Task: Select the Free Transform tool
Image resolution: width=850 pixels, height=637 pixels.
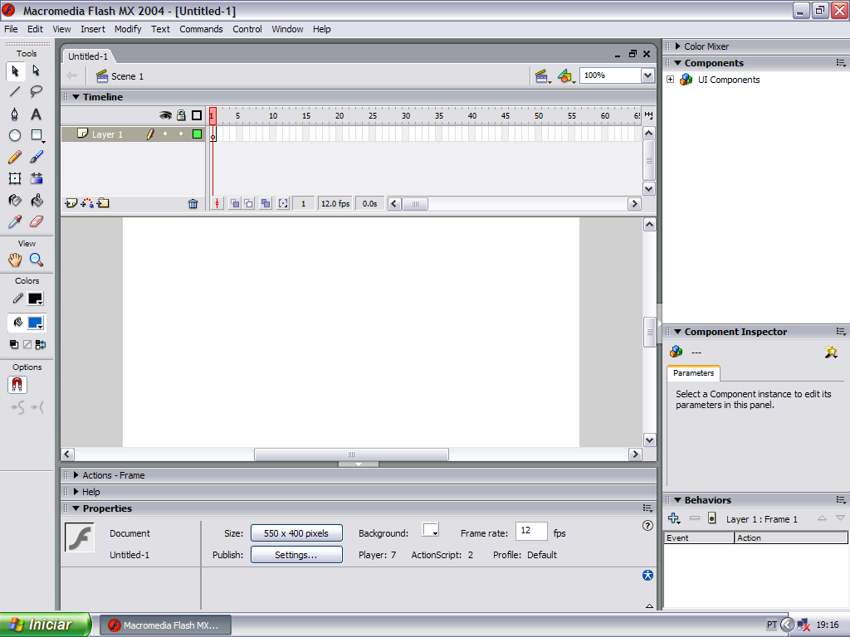Action: [15, 178]
